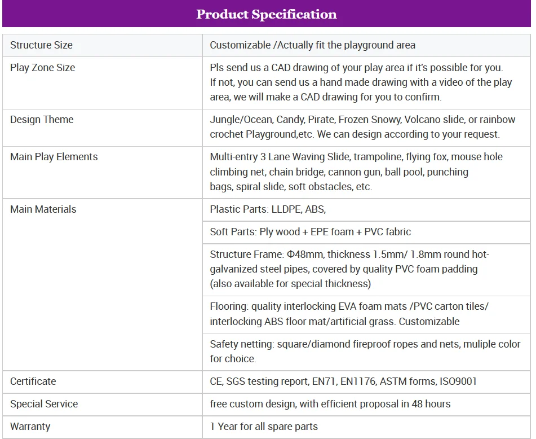Click the Special Service label
The image size is (536, 439).
(44, 404)
